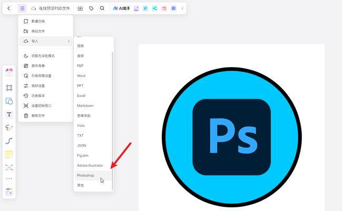The image size is (342, 211).
Task: Click the trash icon beside 删除文件
Action: pos(26,116)
